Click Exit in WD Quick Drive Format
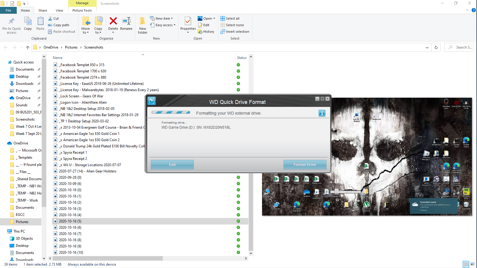477x268 pixels. [172, 165]
